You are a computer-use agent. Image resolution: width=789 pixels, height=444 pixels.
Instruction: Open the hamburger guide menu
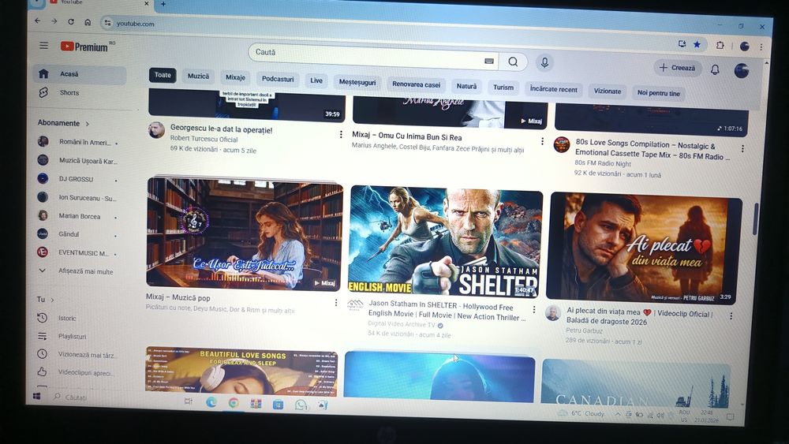(43, 45)
